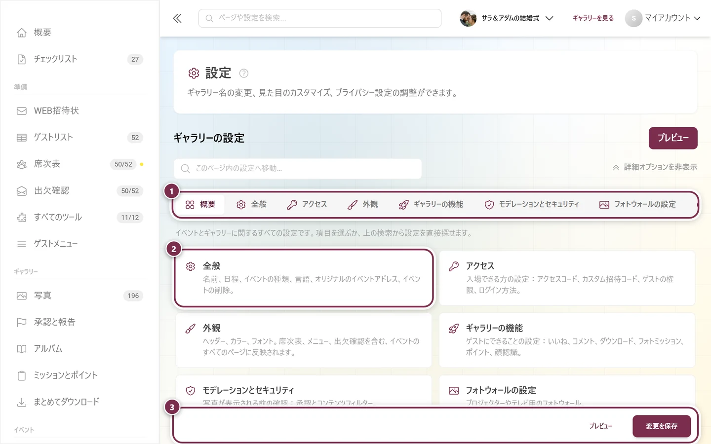Open the マイアカウント dropdown menu
This screenshot has width=711, height=444.
point(663,18)
